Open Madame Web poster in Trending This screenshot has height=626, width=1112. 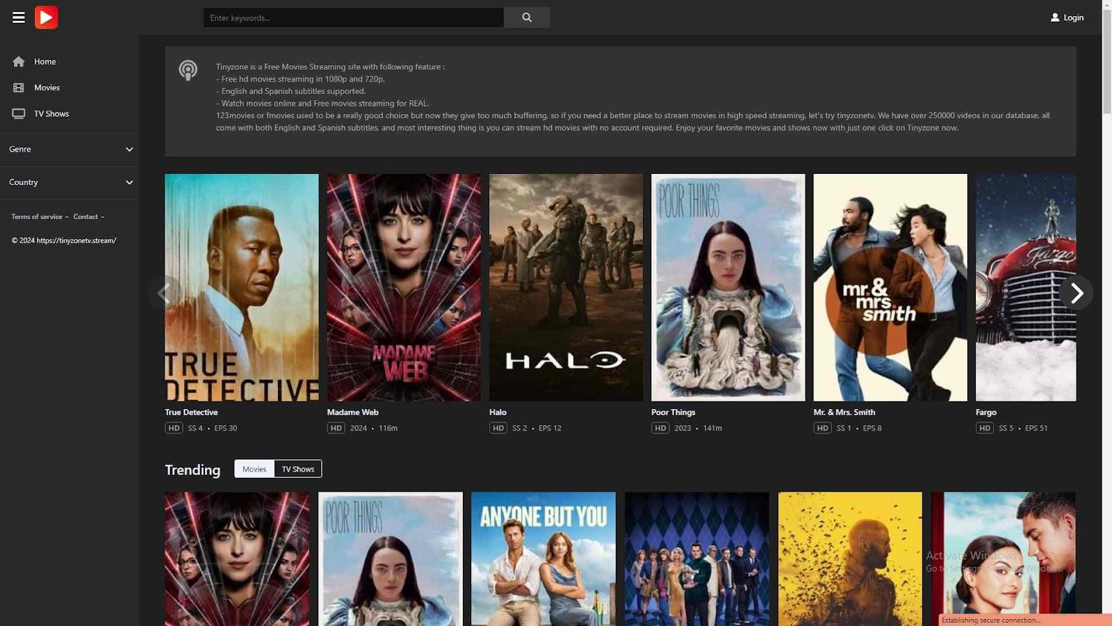[237, 559]
